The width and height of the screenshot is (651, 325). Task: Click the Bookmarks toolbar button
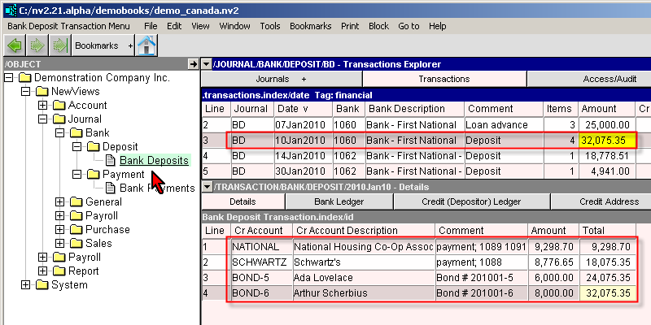(96, 46)
